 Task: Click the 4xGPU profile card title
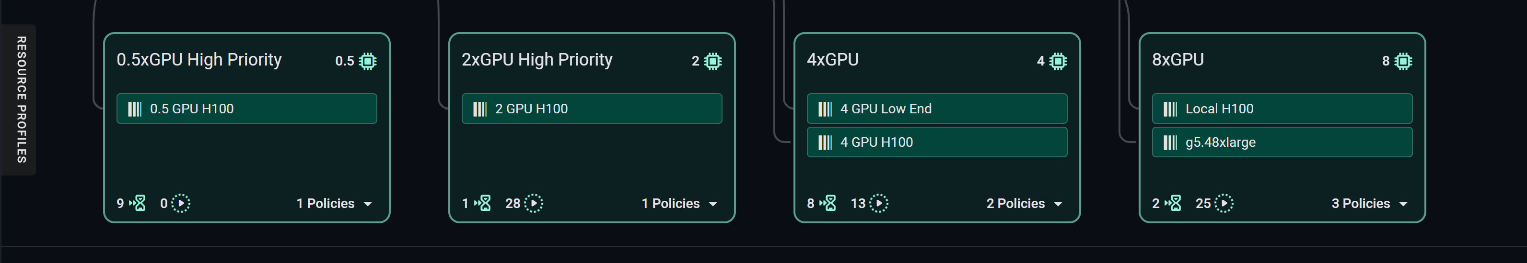(x=832, y=60)
